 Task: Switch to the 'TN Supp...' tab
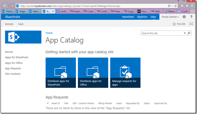[129, 11]
